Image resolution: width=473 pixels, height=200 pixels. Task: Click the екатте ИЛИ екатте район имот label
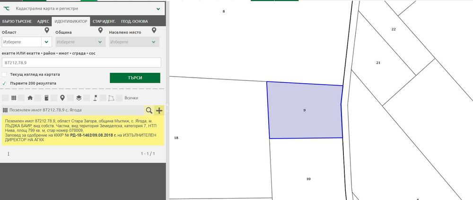[x=49, y=53]
